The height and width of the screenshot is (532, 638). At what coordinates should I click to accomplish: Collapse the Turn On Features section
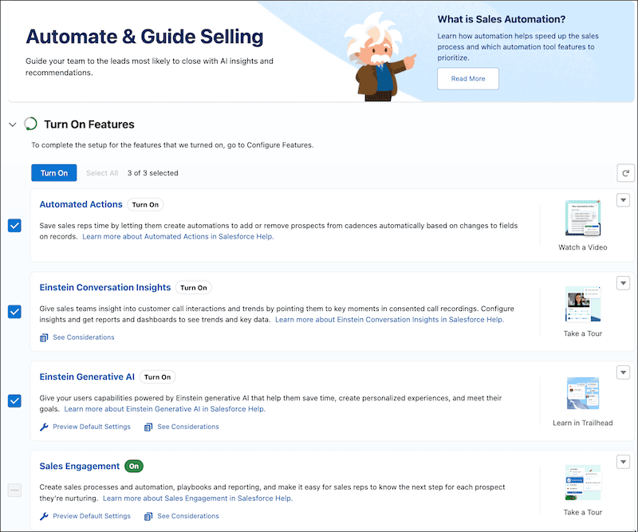click(13, 124)
